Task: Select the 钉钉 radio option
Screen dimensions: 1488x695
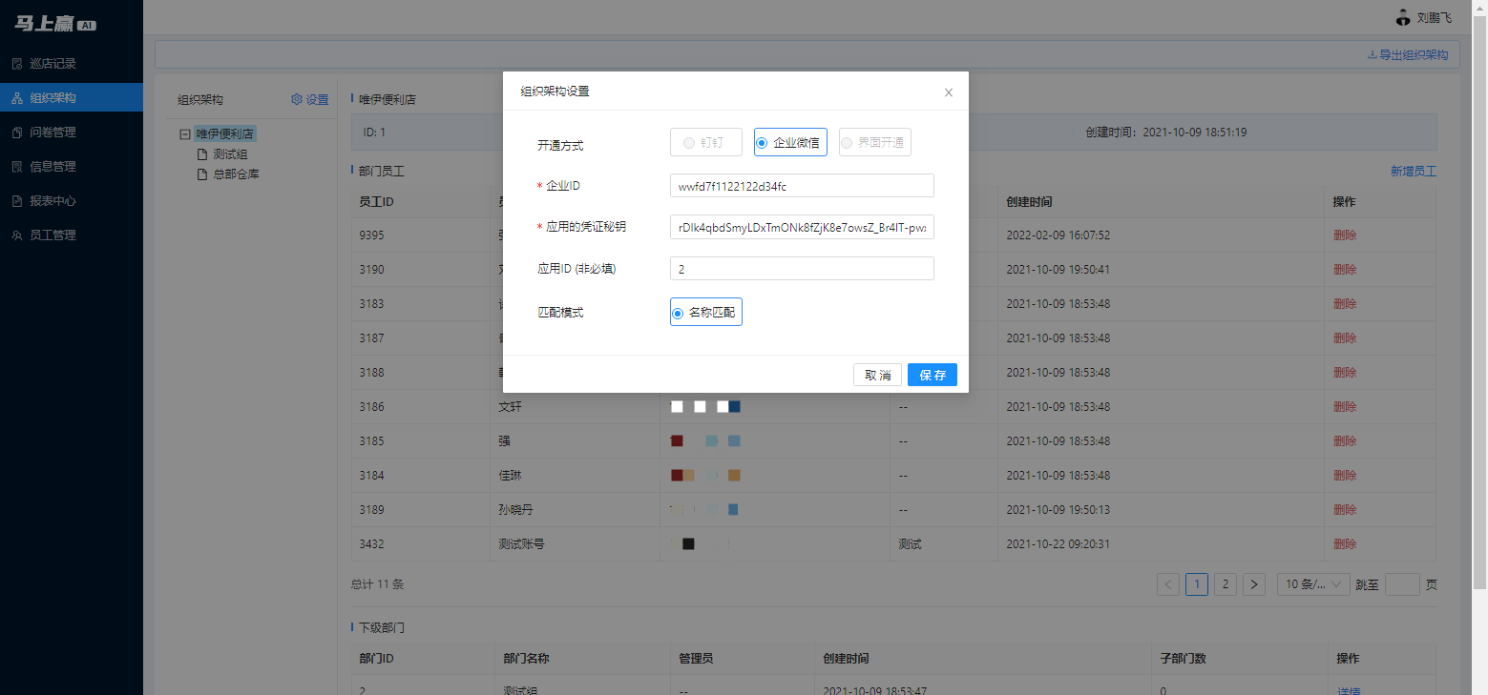Action: tap(706, 142)
